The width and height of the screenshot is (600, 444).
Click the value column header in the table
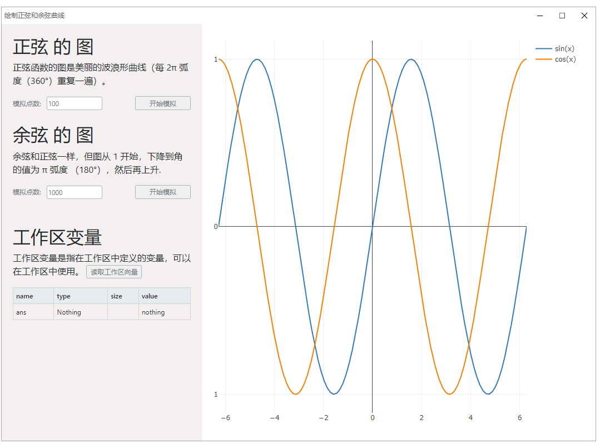pyautogui.click(x=165, y=296)
